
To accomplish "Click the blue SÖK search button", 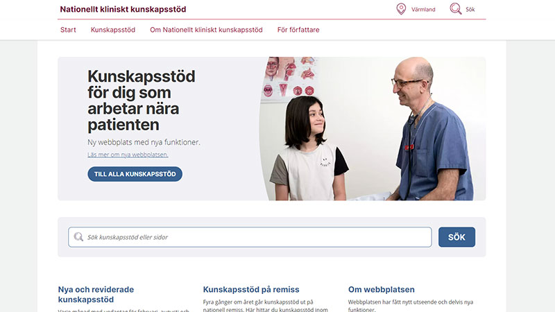I will pyautogui.click(x=456, y=237).
